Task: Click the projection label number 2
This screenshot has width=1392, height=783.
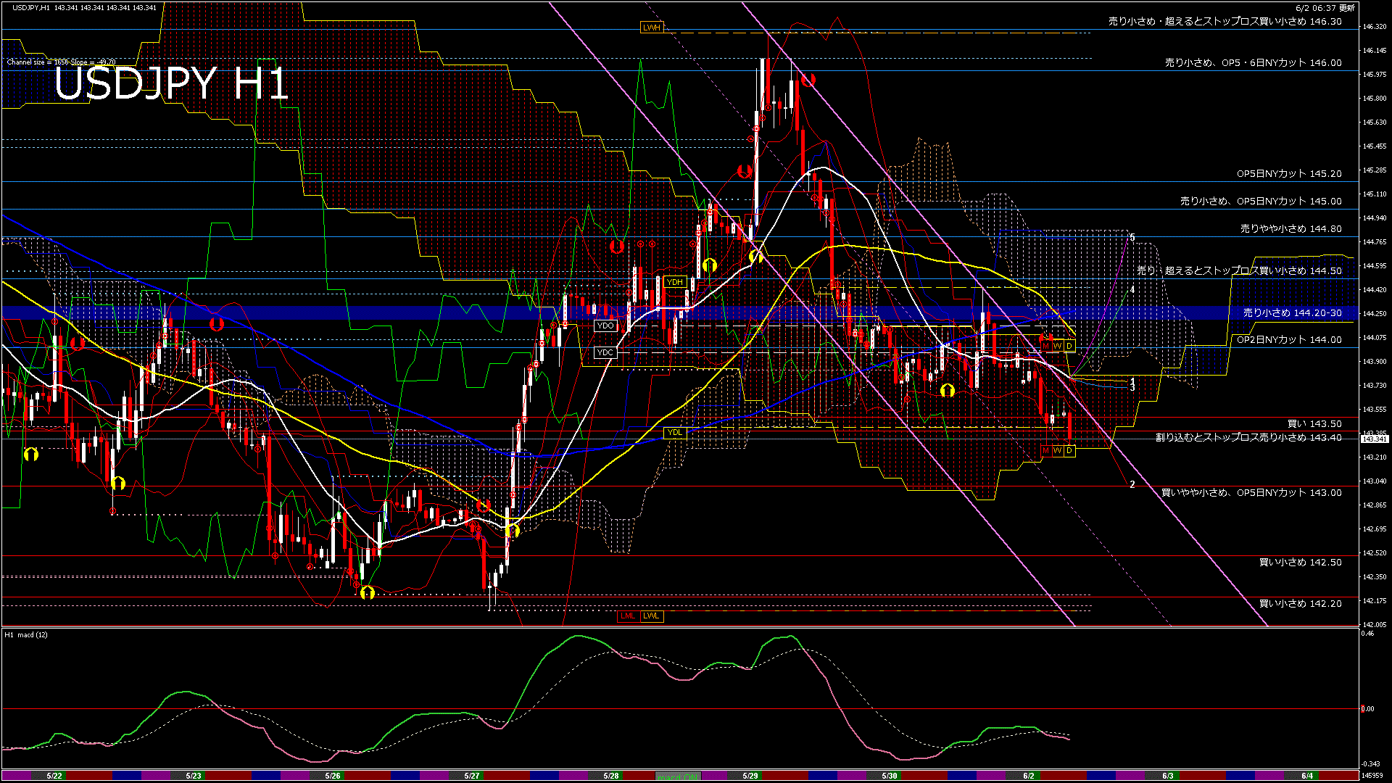Action: coord(1132,484)
